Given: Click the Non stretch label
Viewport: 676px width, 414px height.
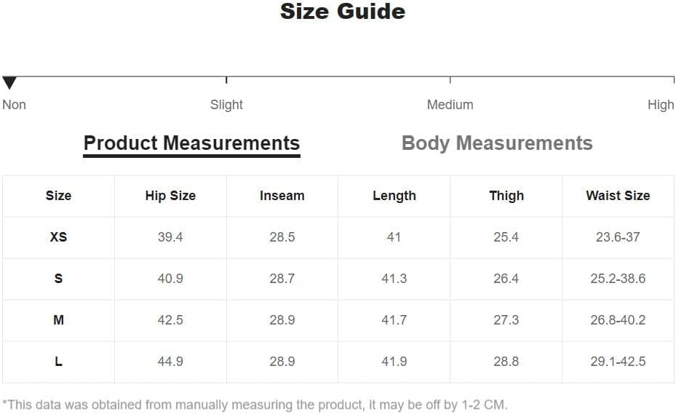Looking at the screenshot, I should tap(15, 105).
